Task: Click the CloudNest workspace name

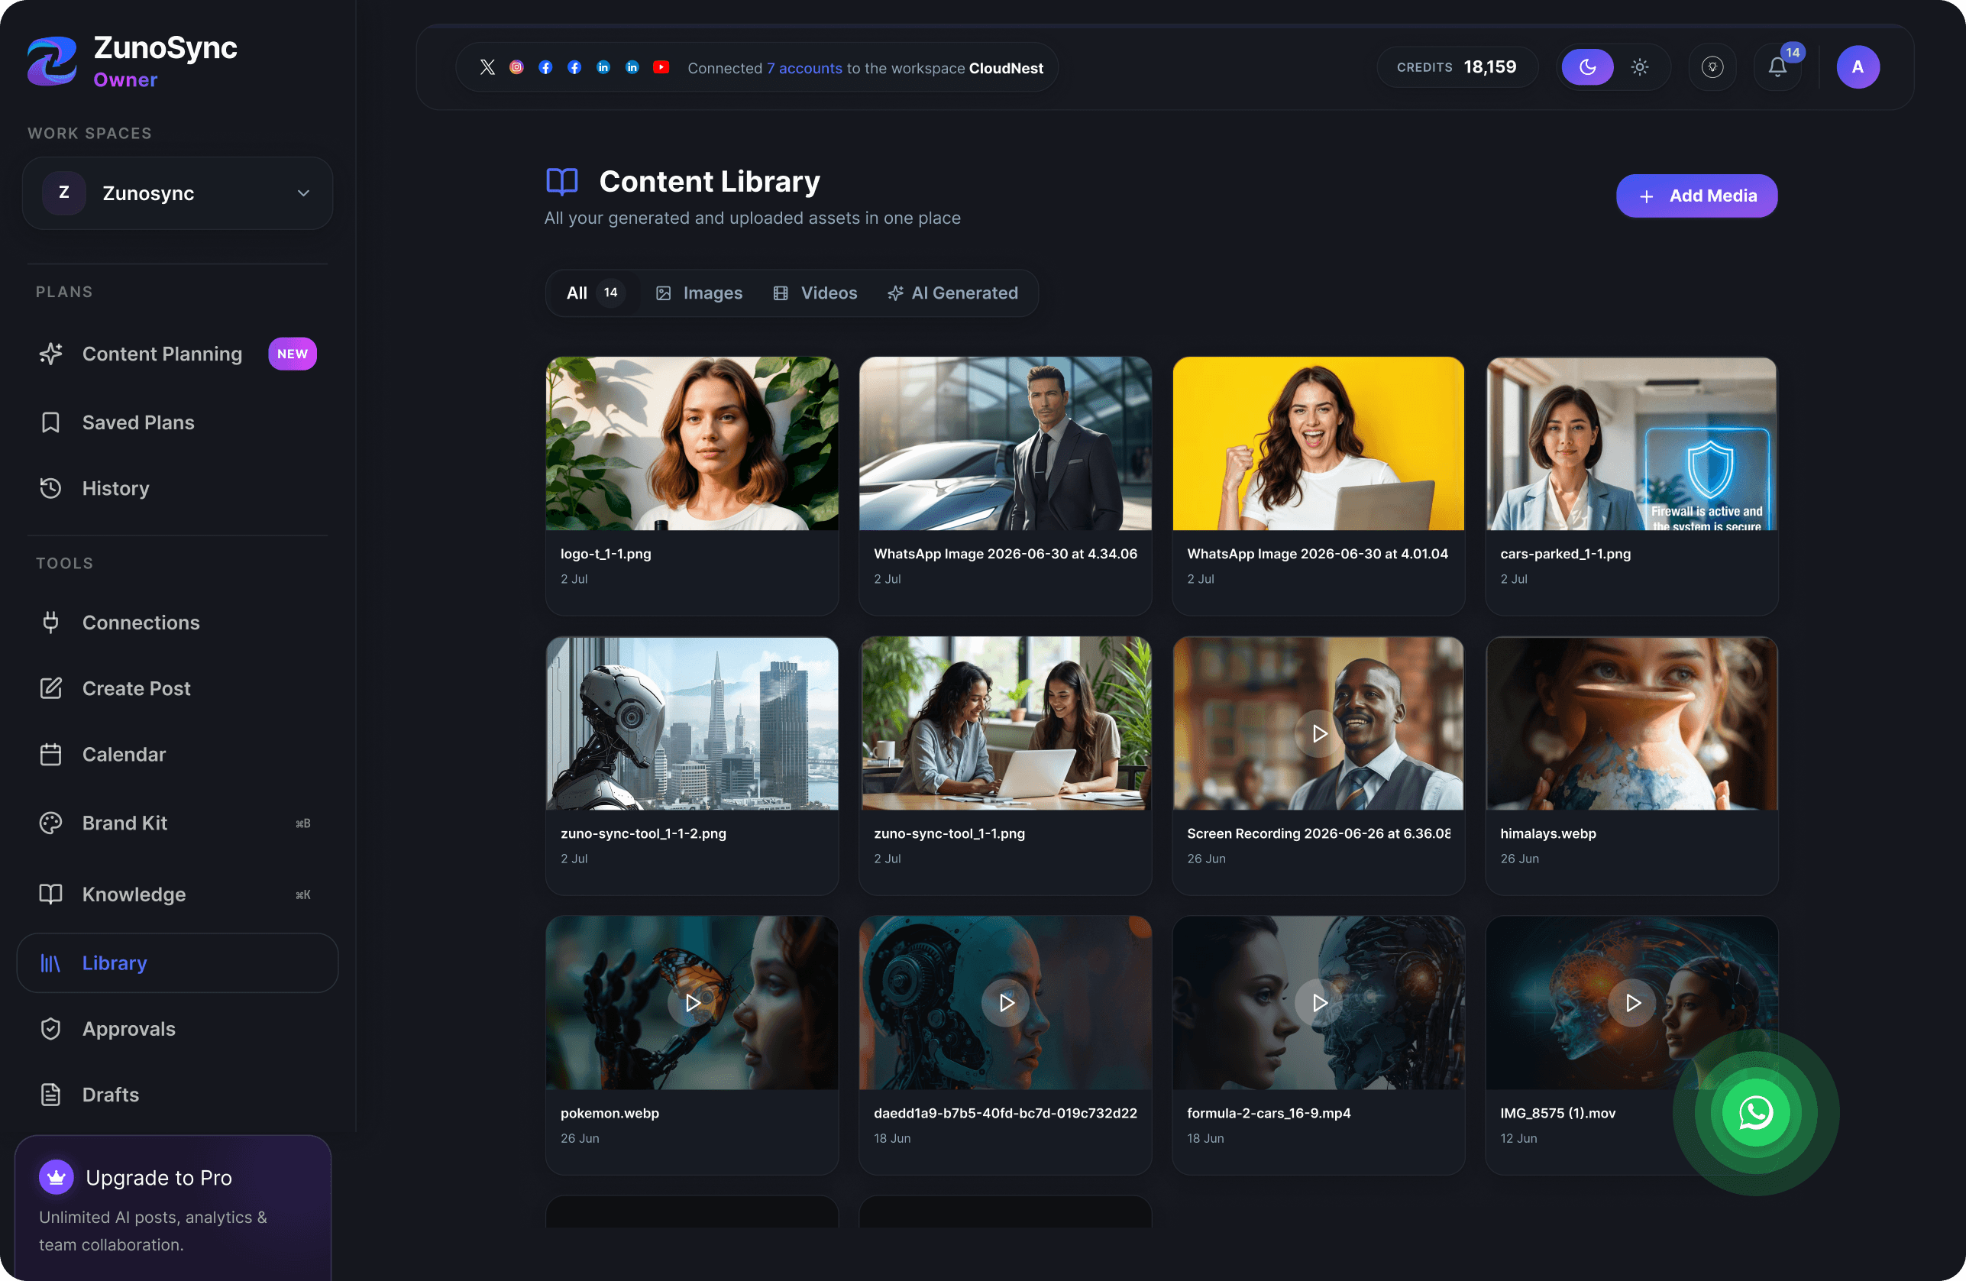Action: [1006, 68]
